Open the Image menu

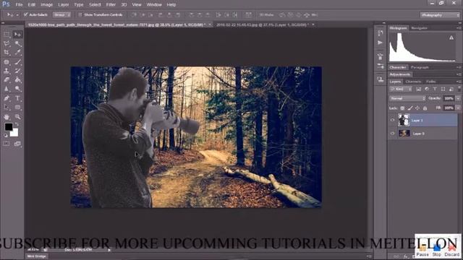point(46,5)
